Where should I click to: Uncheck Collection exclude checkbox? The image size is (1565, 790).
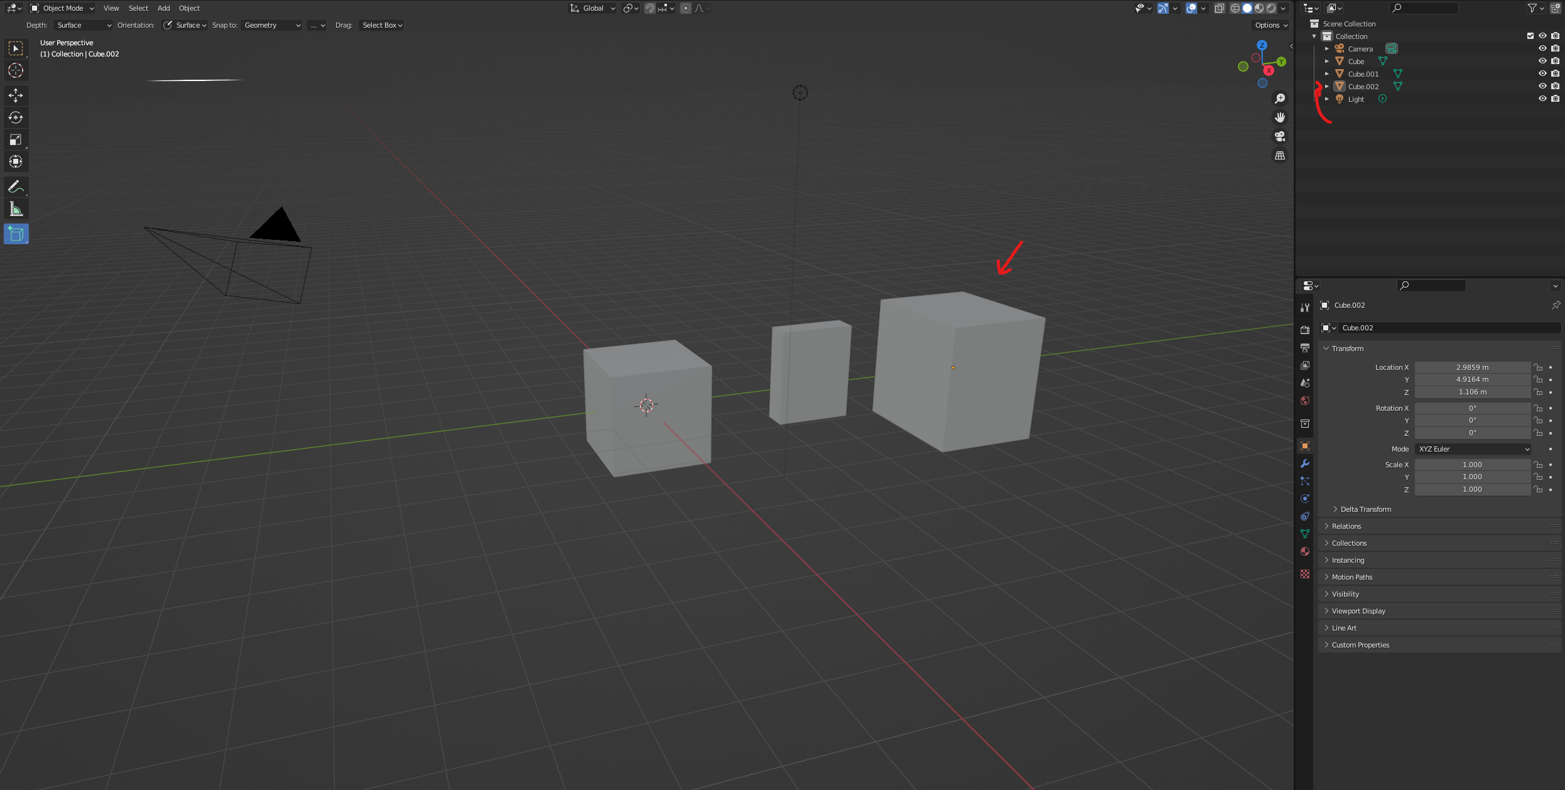(x=1530, y=36)
